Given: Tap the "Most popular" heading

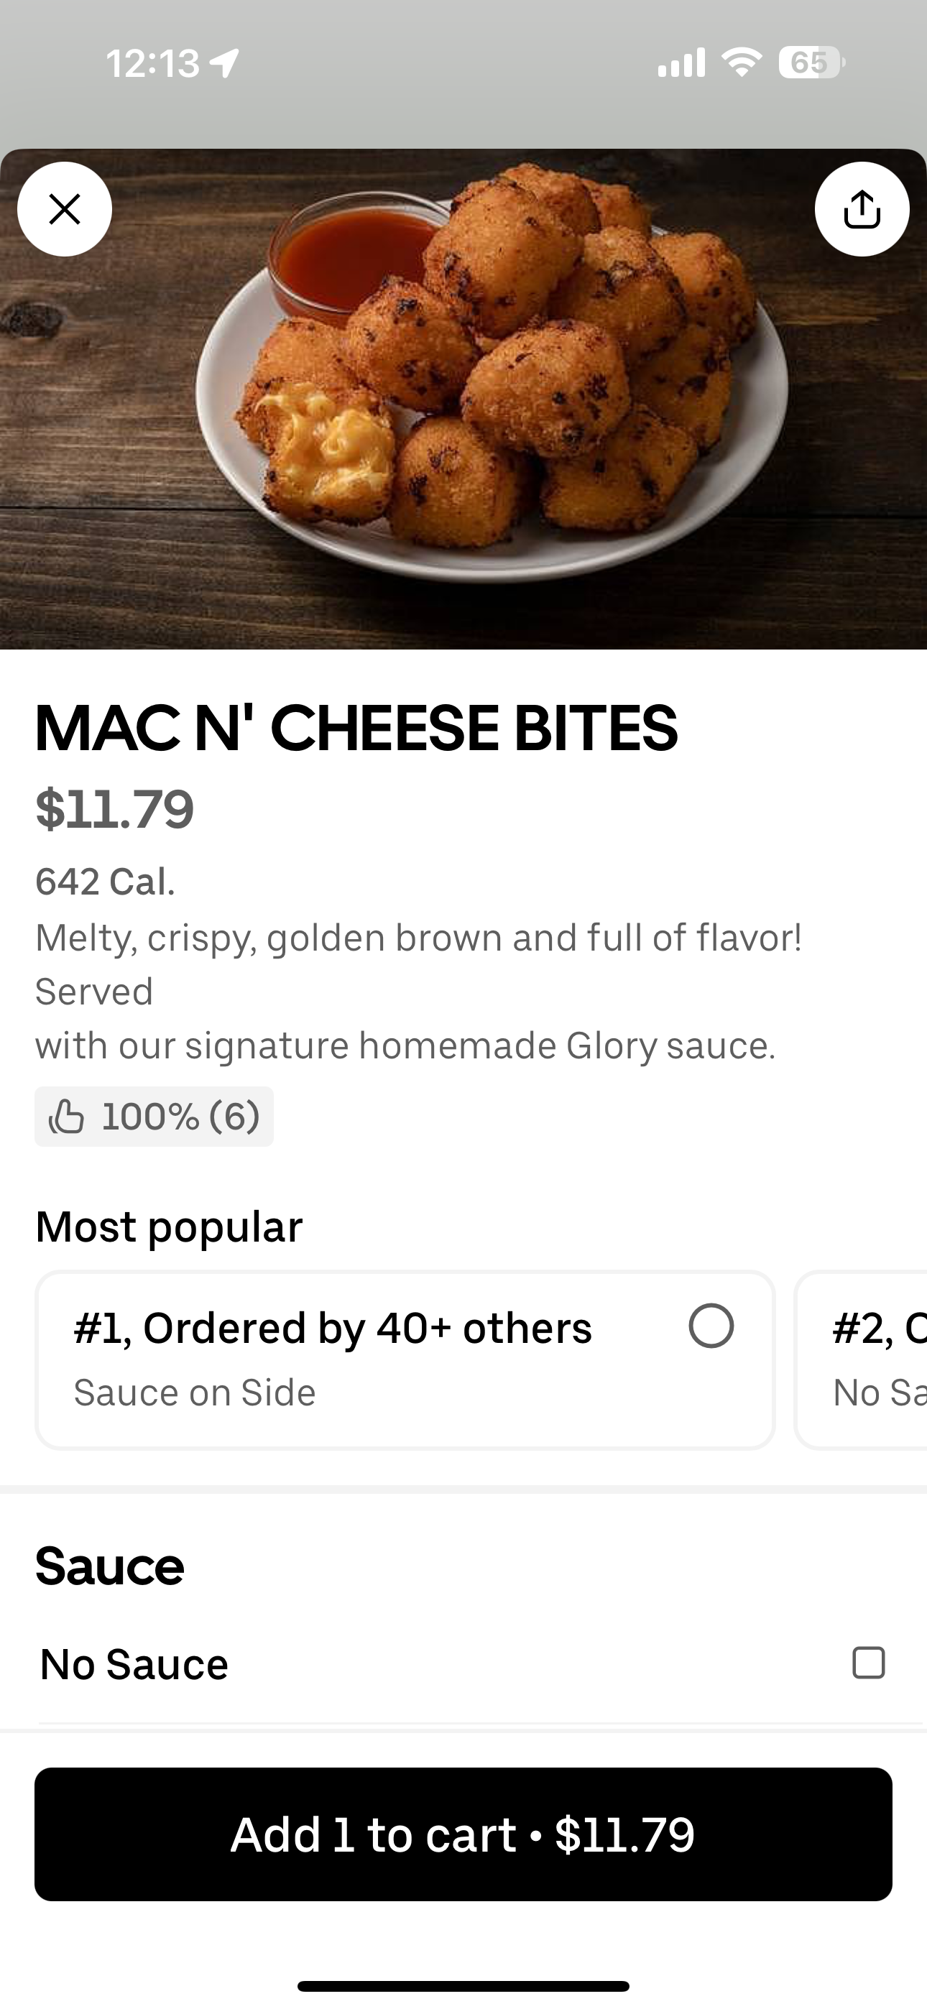Looking at the screenshot, I should pos(170,1226).
